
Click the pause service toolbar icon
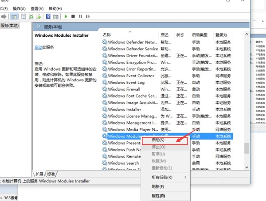80,16
